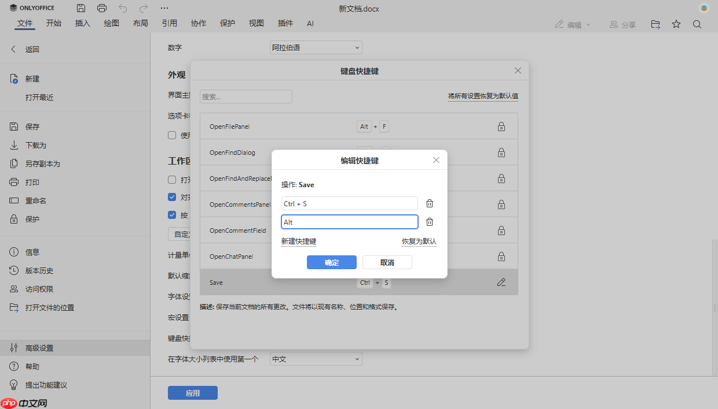Click the pencil edit icon on the Save shortcut row

tap(501, 282)
